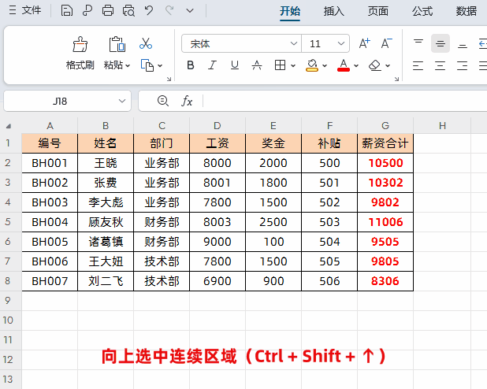
Task: Switch to the 公式 tab
Action: pos(422,11)
